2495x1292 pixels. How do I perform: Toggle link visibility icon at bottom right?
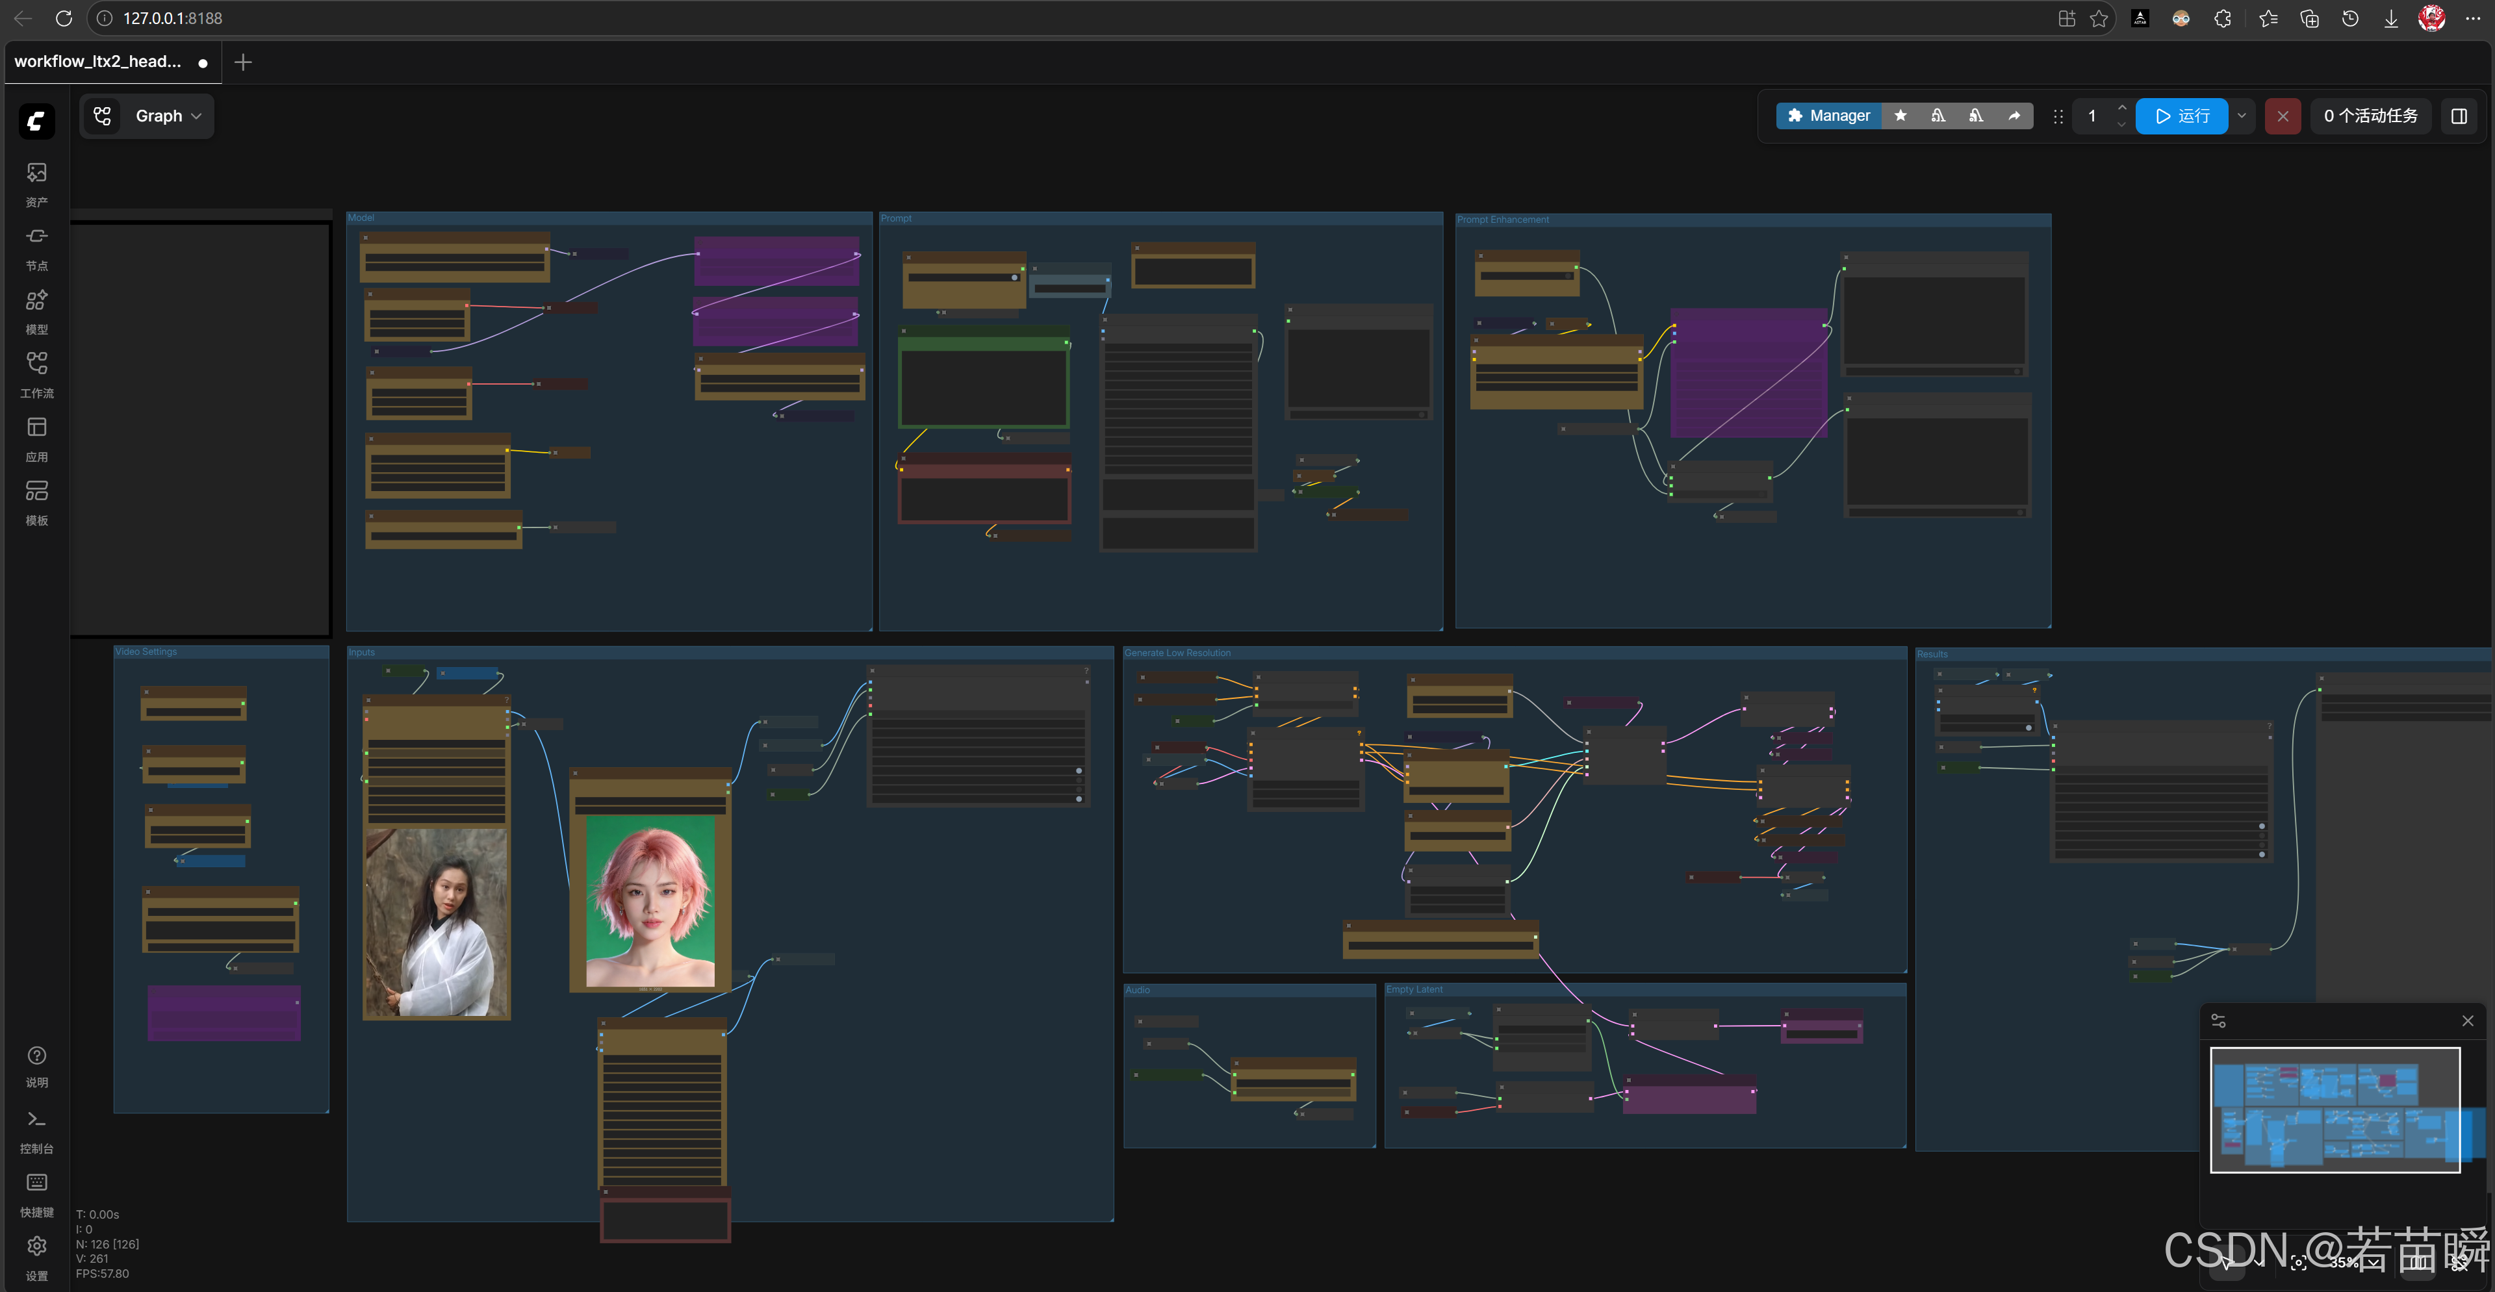[x=2458, y=1263]
